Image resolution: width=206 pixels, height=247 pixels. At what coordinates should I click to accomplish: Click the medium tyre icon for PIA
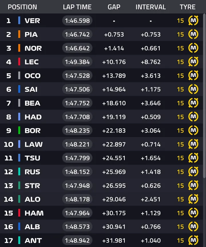pyautogui.click(x=193, y=34)
